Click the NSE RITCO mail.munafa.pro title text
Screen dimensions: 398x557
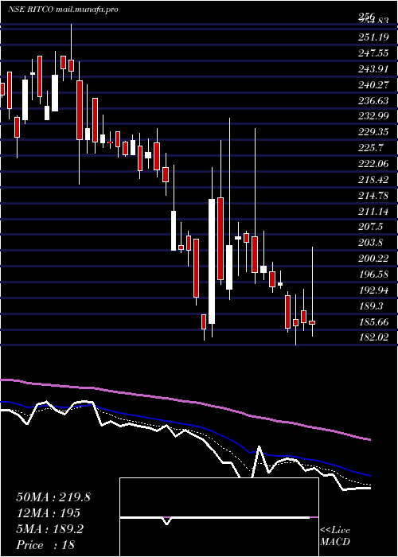tap(63, 10)
